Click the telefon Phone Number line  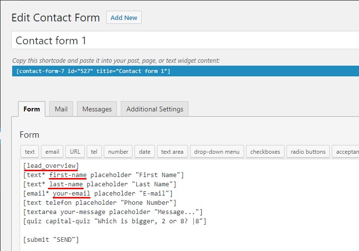click(x=99, y=203)
